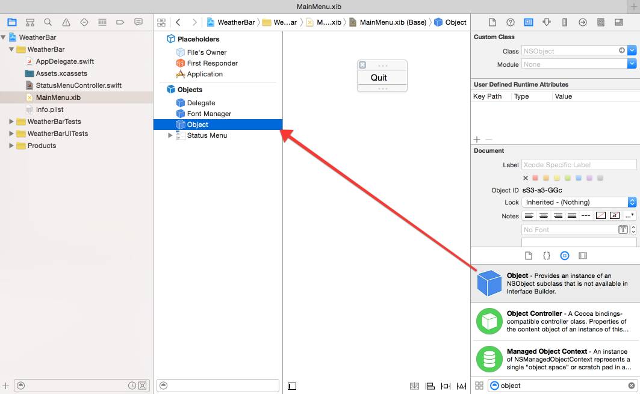Step the notes font size control

(x=633, y=230)
